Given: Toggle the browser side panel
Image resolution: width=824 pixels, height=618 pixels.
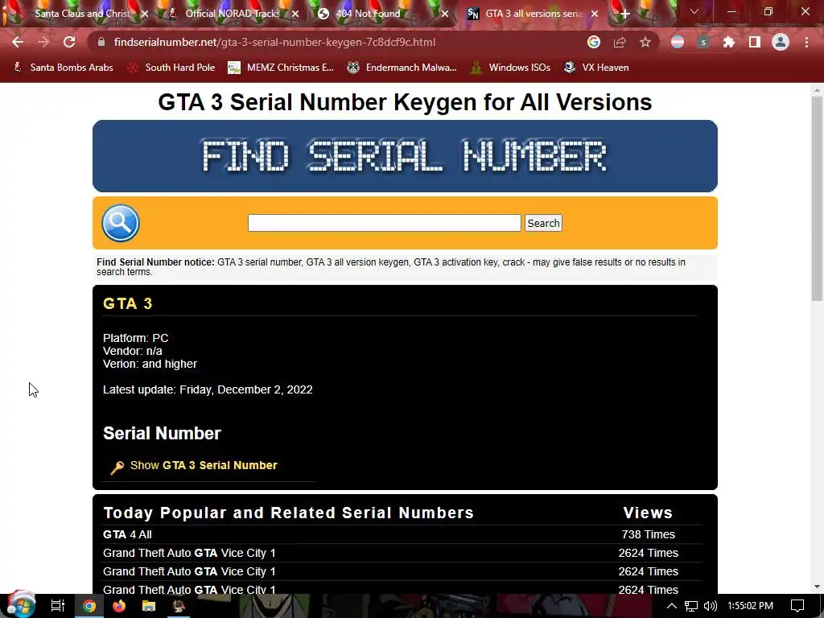Looking at the screenshot, I should coord(755,42).
